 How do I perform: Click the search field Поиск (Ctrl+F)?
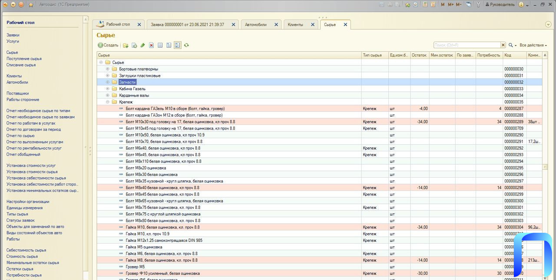point(467,45)
